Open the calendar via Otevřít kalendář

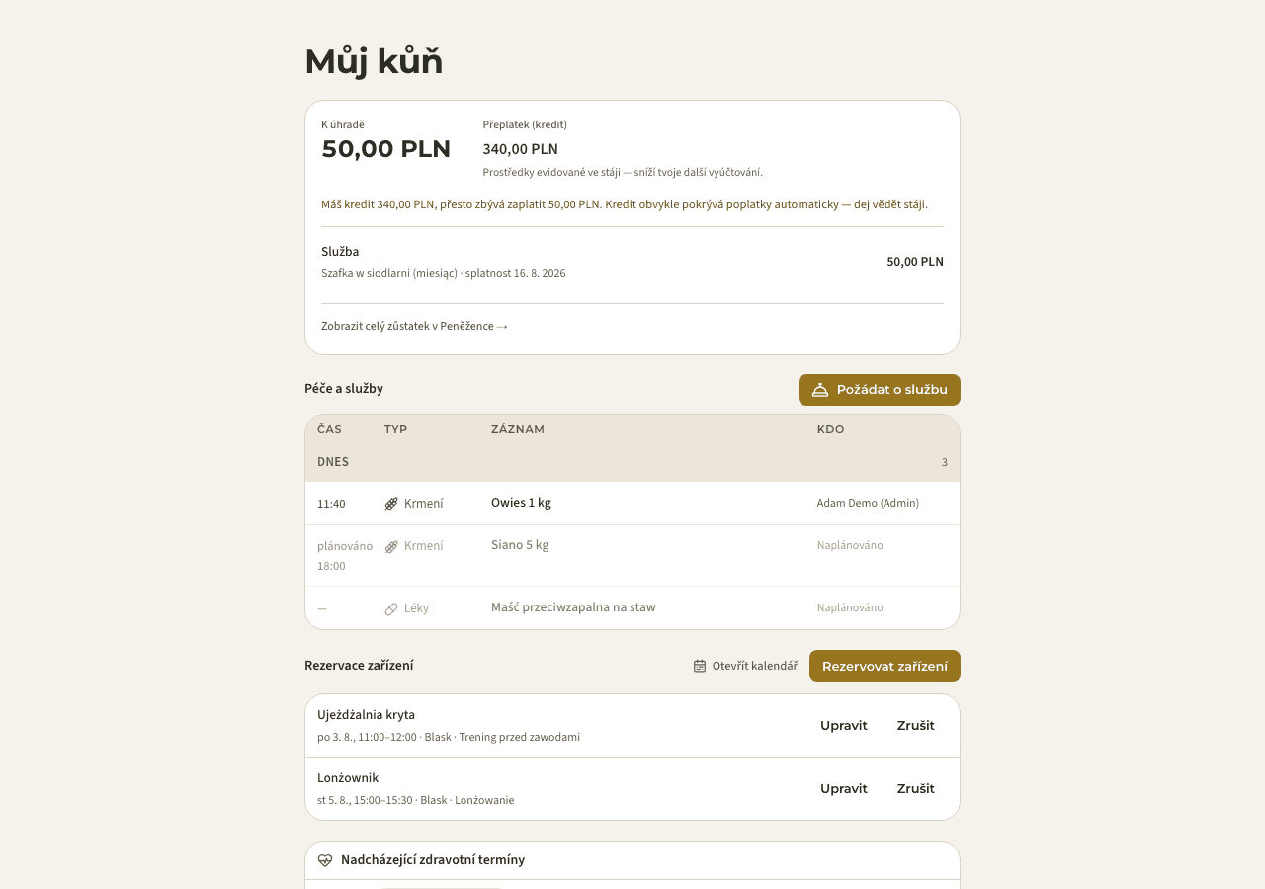pyautogui.click(x=745, y=666)
